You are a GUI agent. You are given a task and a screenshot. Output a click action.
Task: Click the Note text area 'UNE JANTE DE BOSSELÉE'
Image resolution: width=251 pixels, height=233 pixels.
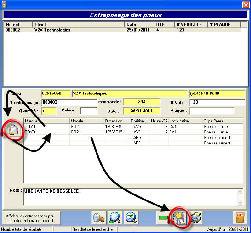tap(131, 197)
